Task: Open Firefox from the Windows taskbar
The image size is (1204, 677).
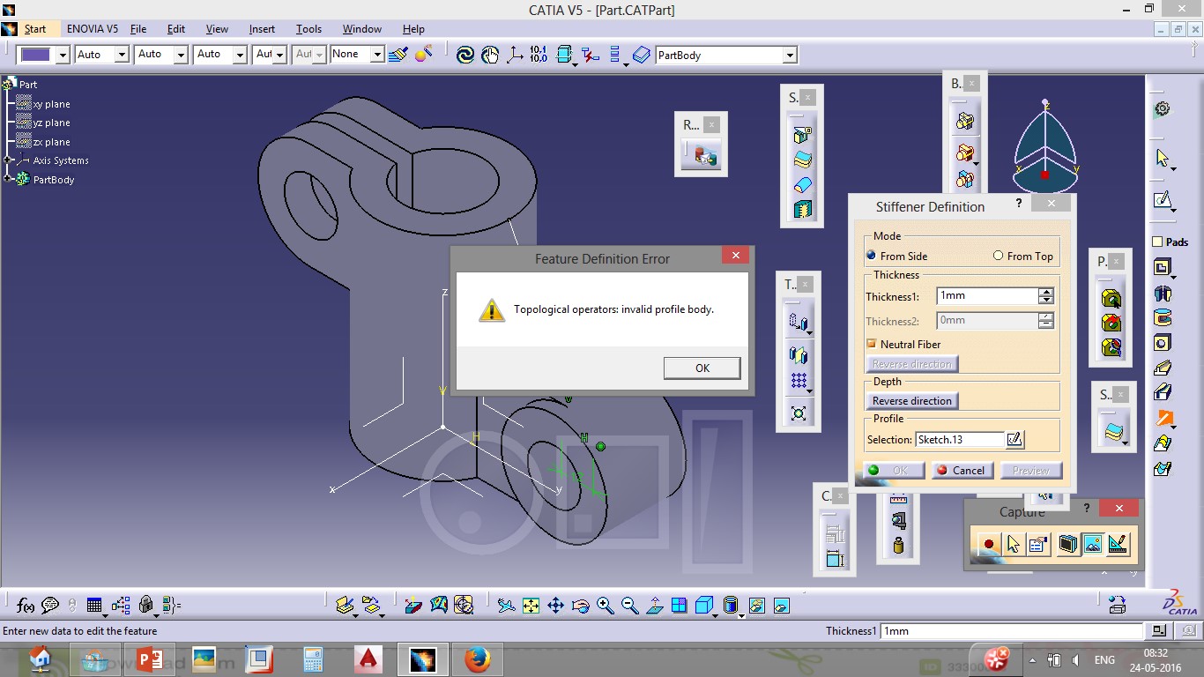Action: point(477,659)
